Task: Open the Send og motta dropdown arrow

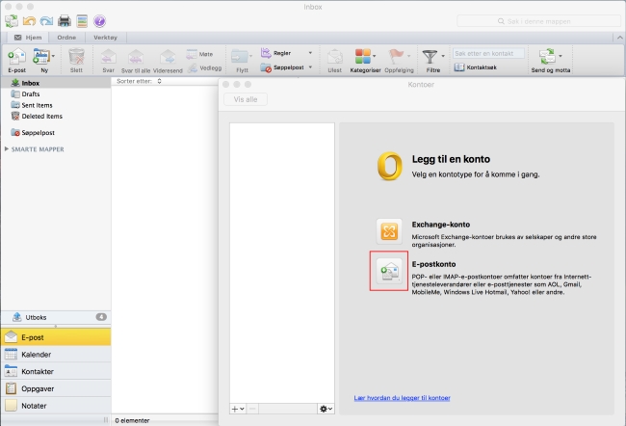Action: tap(561, 56)
